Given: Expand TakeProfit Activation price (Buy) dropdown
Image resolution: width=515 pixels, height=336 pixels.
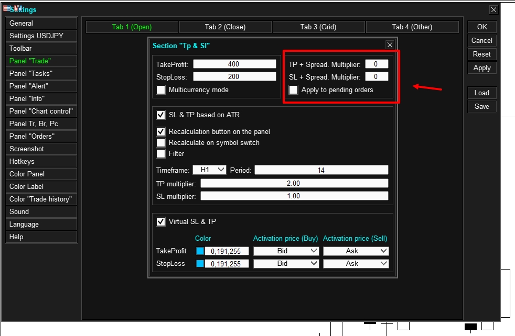Looking at the screenshot, I should (286, 251).
